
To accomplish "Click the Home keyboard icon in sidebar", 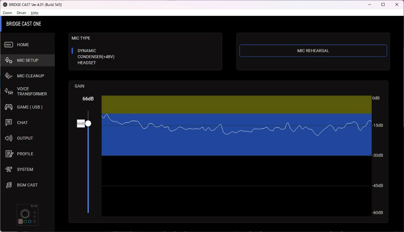I will (9, 45).
